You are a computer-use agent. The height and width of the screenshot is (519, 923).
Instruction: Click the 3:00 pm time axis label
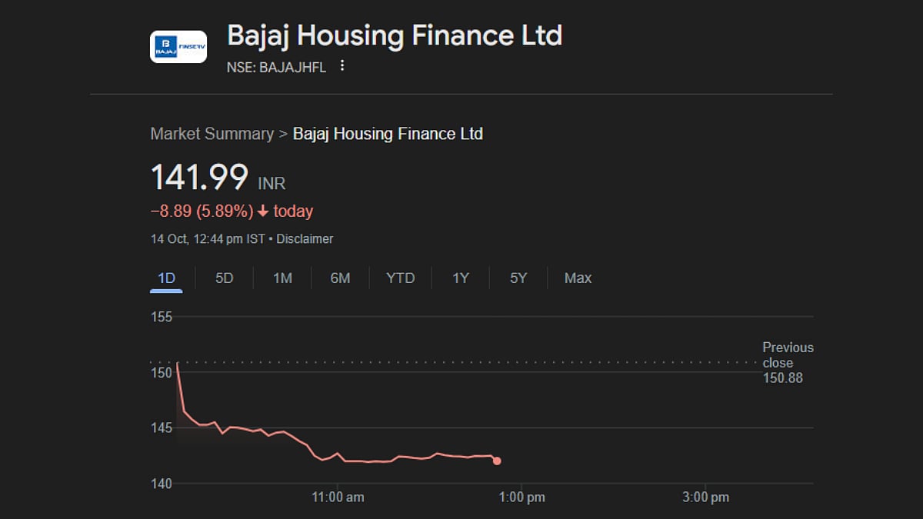(x=705, y=497)
